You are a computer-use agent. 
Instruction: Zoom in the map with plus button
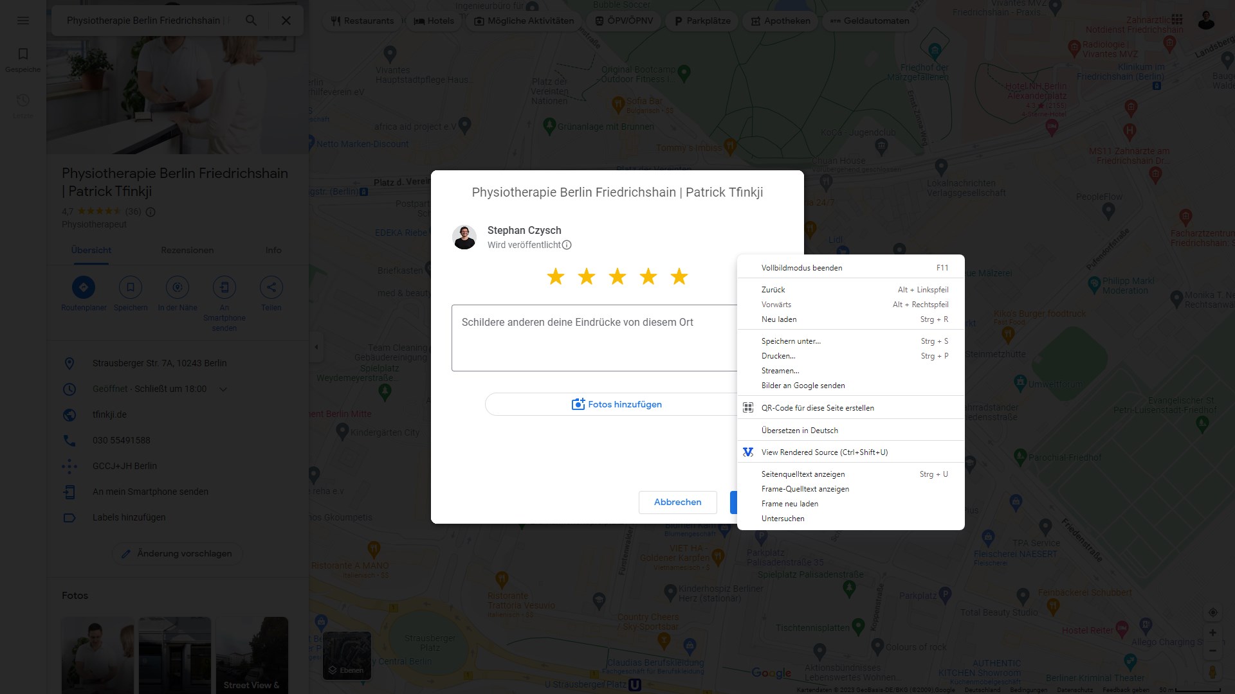click(x=1212, y=633)
